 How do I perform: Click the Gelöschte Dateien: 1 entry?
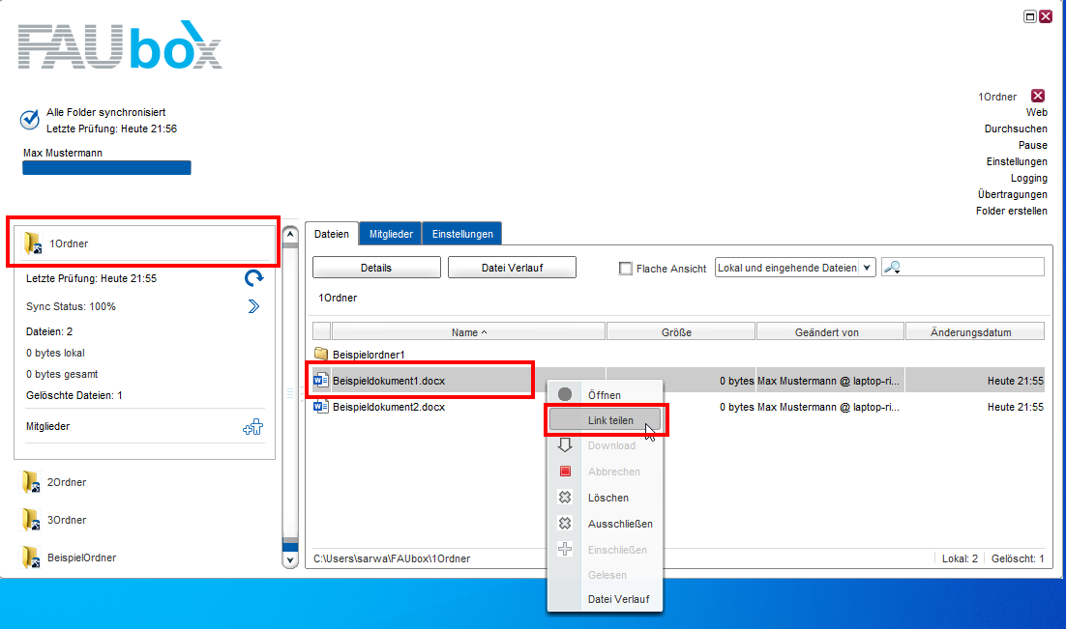74,395
